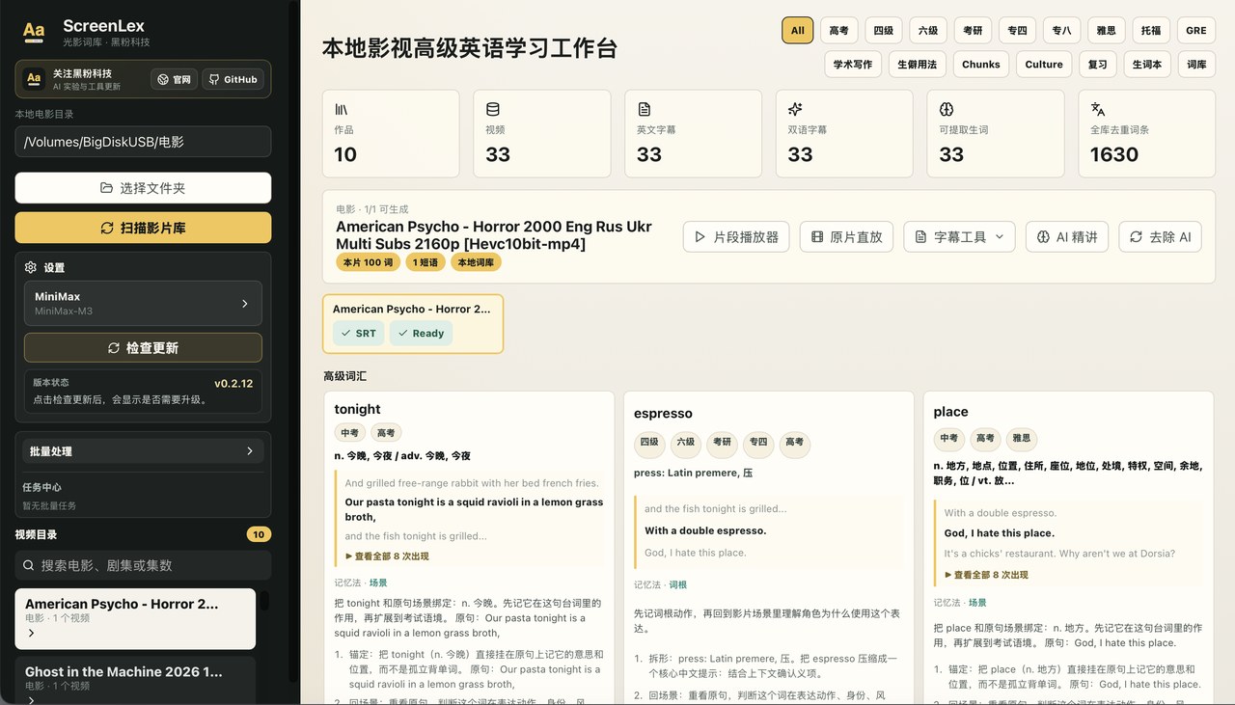Select the 托福 filter tab

pos(1151,30)
